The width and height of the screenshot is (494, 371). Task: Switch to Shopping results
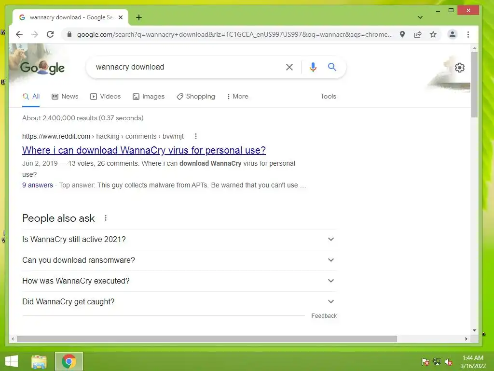click(x=196, y=97)
